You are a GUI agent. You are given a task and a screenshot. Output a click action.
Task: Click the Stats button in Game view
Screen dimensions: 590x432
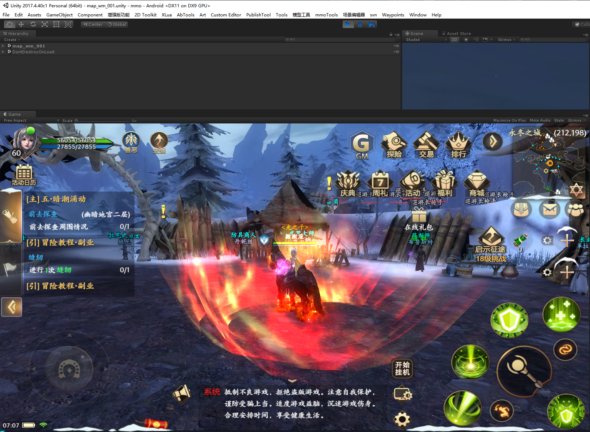559,121
